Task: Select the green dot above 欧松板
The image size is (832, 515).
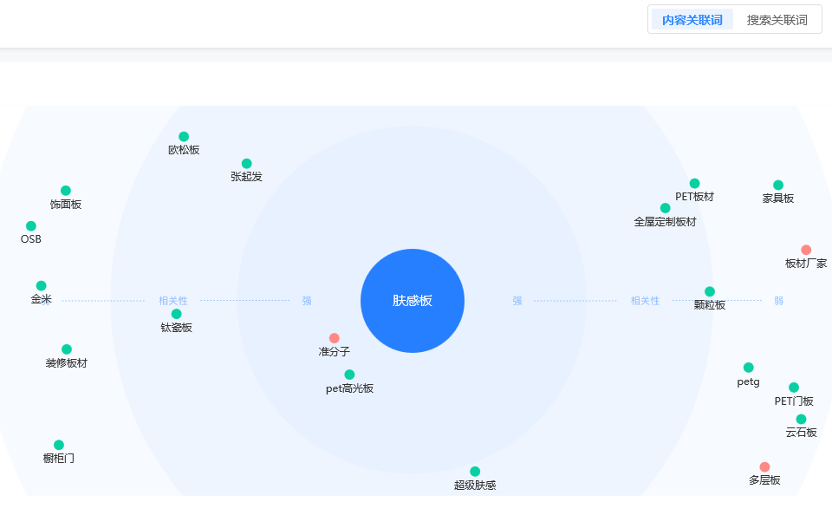Action: point(184,136)
